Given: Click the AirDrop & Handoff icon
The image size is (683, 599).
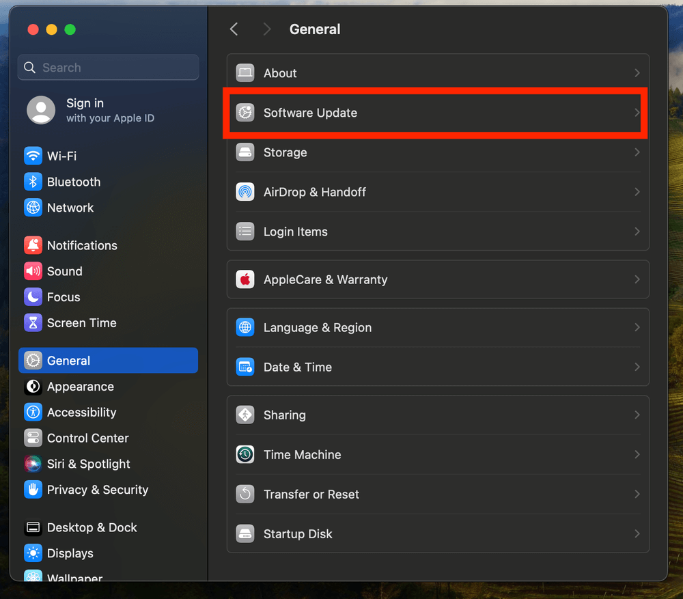Looking at the screenshot, I should pos(245,192).
